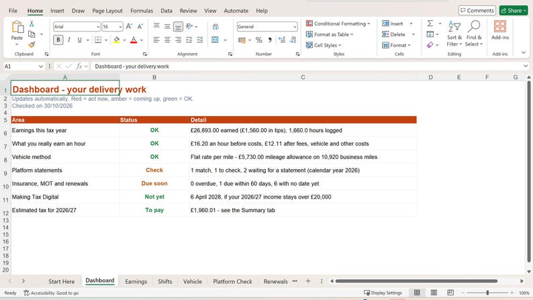This screenshot has height=300, width=533.
Task: Click the Delete cells button
Action: [393, 34]
